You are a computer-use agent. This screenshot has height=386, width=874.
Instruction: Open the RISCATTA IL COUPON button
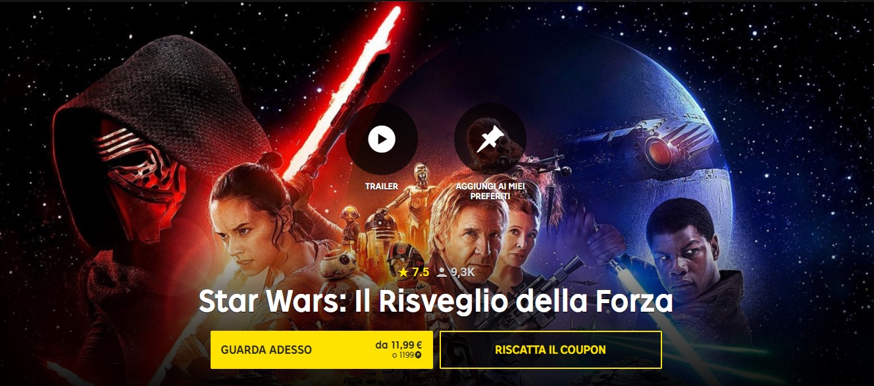(x=550, y=350)
